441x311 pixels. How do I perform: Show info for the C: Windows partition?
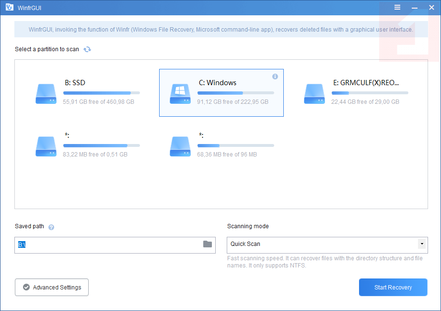click(x=275, y=77)
